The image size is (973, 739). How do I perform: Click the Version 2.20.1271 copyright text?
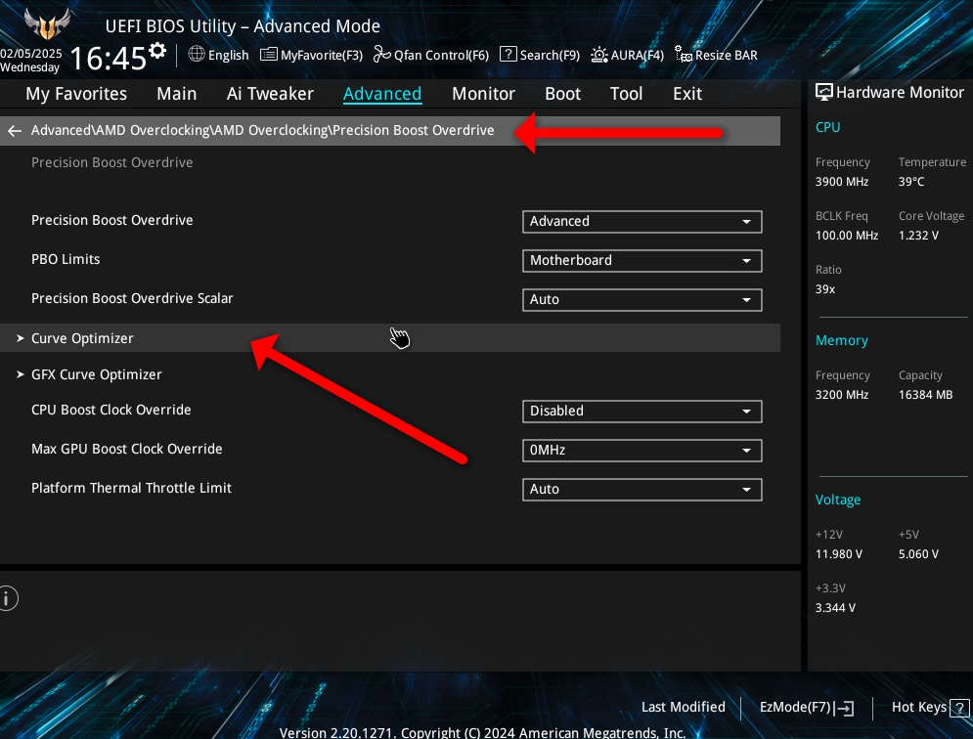pos(483,732)
